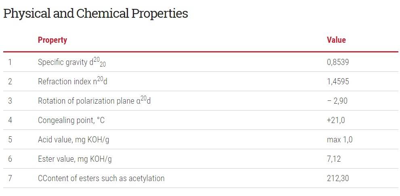400x196 pixels.
Task: Click row number 7 in table
Action: click(x=10, y=178)
